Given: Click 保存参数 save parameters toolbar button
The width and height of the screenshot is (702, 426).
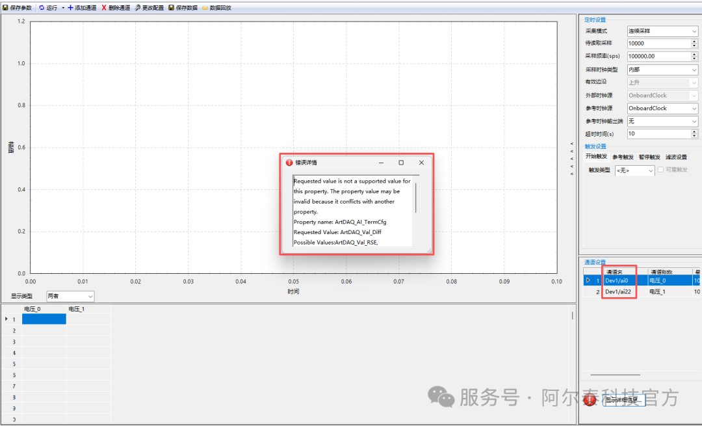Looking at the screenshot, I should coord(18,8).
